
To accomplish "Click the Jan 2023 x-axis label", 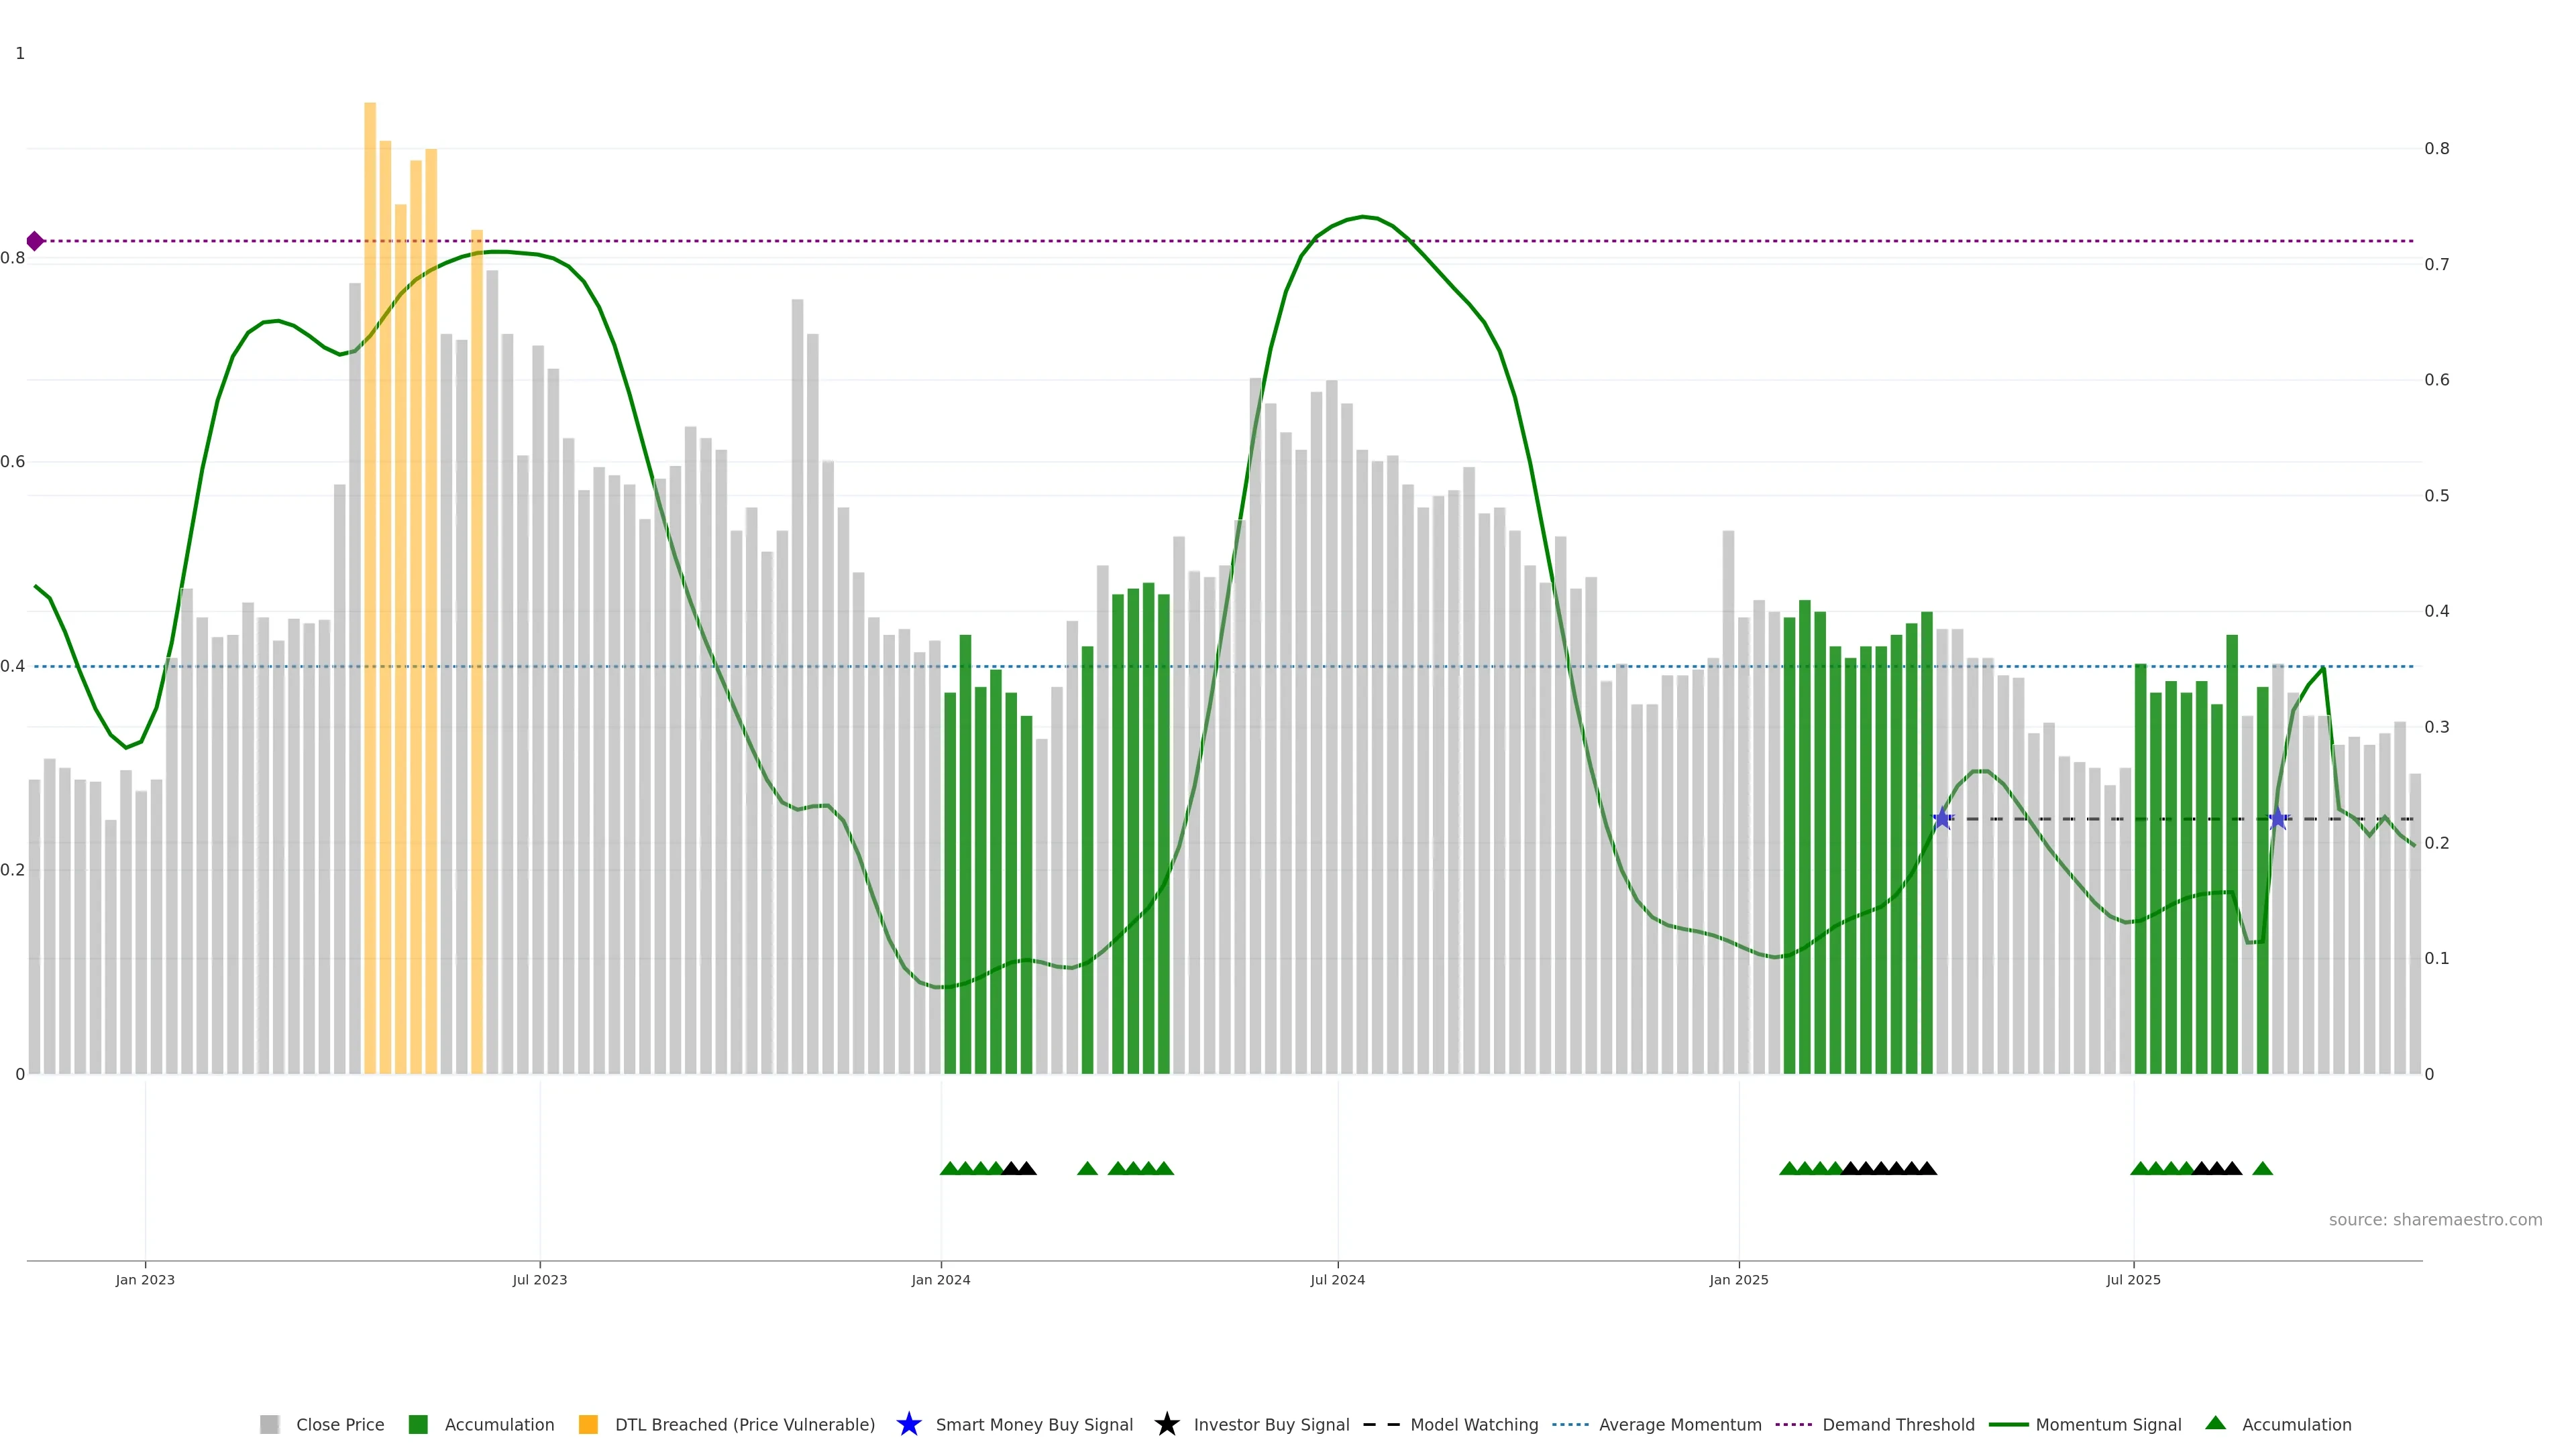I will 145,1279.
